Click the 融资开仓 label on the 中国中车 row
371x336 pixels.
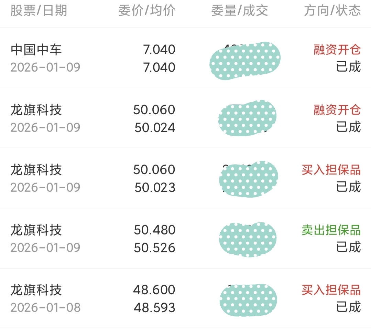tap(337, 50)
